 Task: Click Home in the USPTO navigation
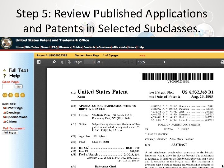[x=20, y=47]
